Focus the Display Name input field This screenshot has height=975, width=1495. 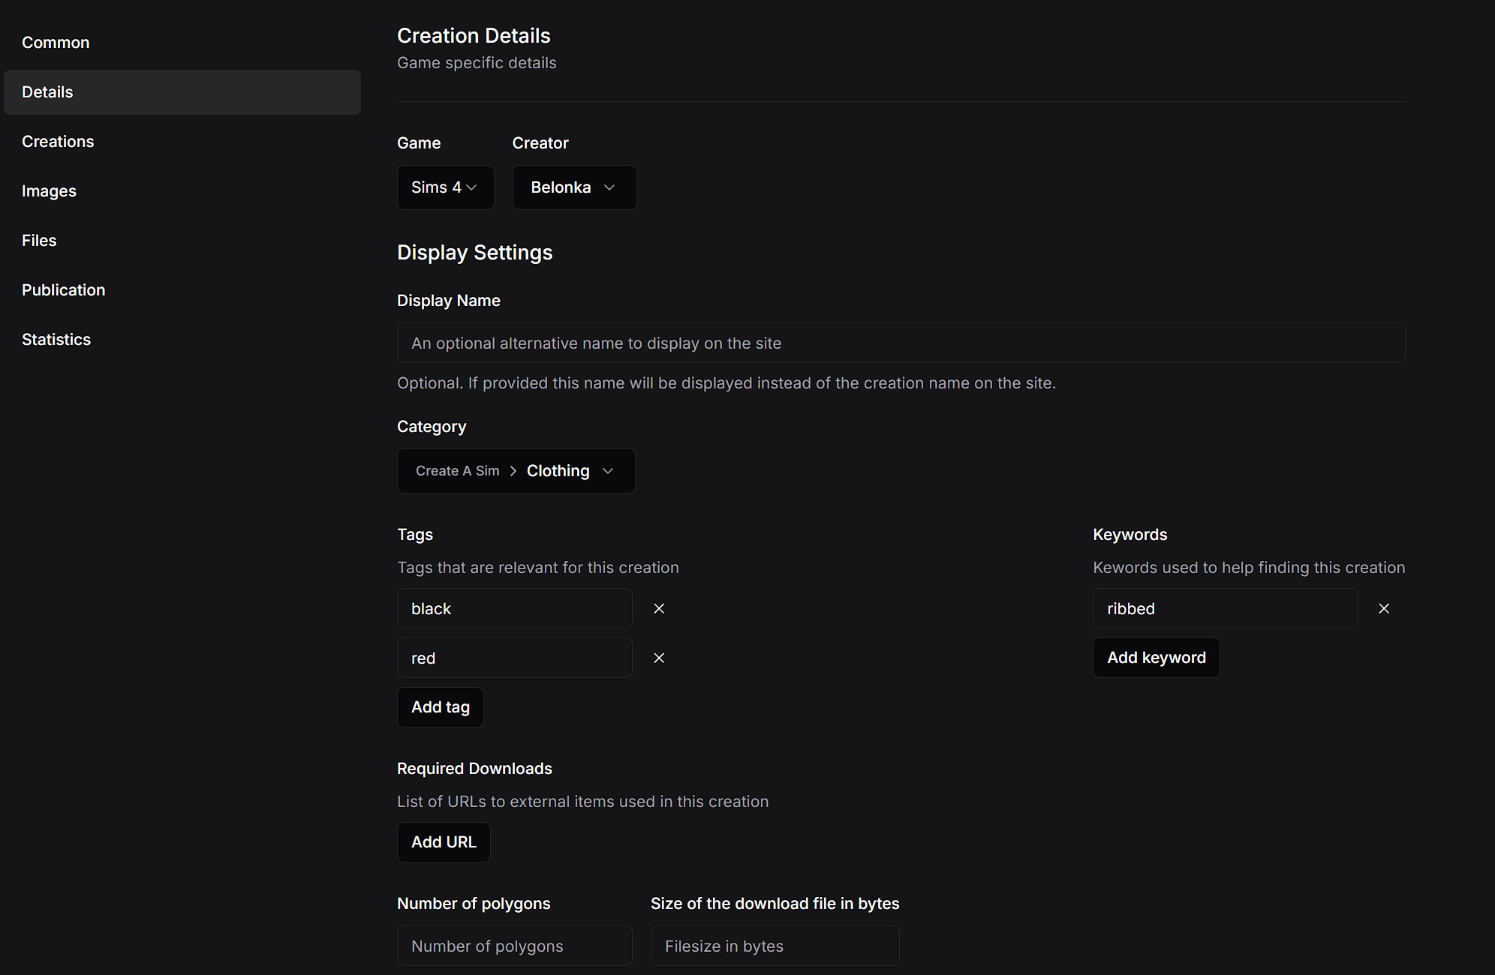[901, 343]
